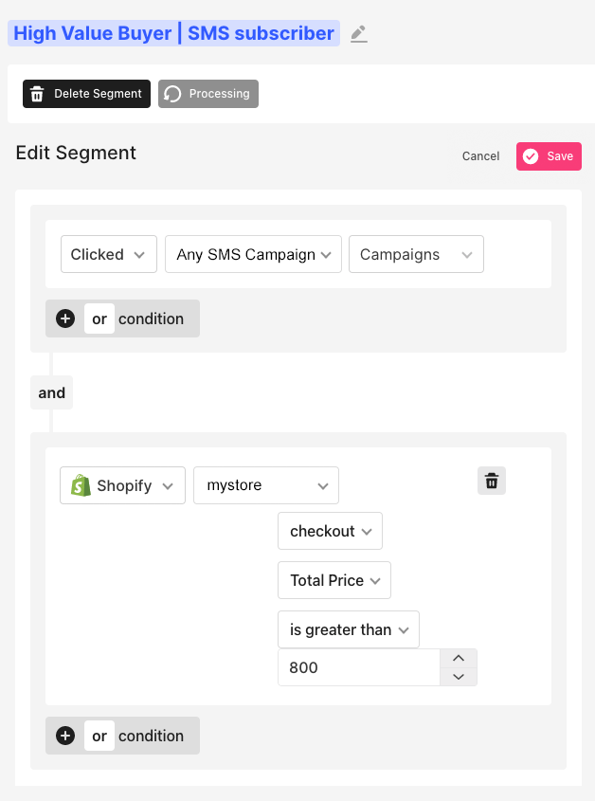The image size is (595, 801).
Task: Click the checkmark icon on Save
Action: pos(531,156)
